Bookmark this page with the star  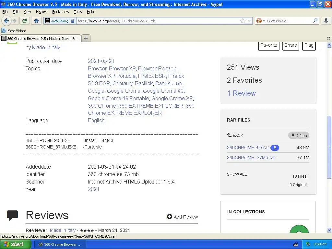243,21
